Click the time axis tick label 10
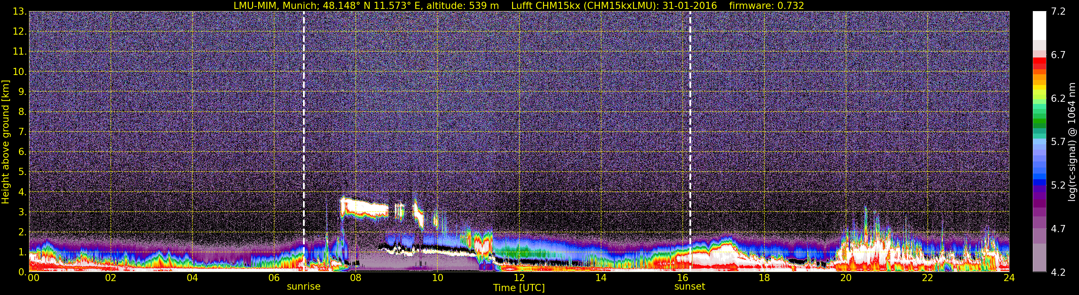 point(437,278)
